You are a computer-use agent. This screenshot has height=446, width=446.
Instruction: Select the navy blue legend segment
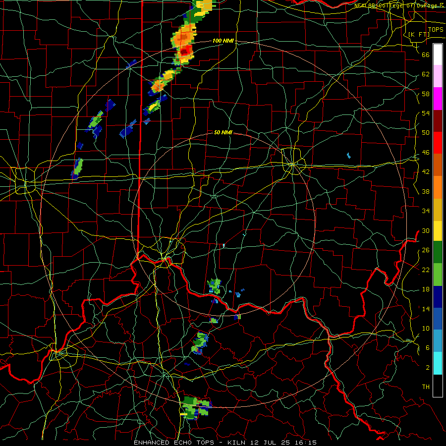coord(438,297)
